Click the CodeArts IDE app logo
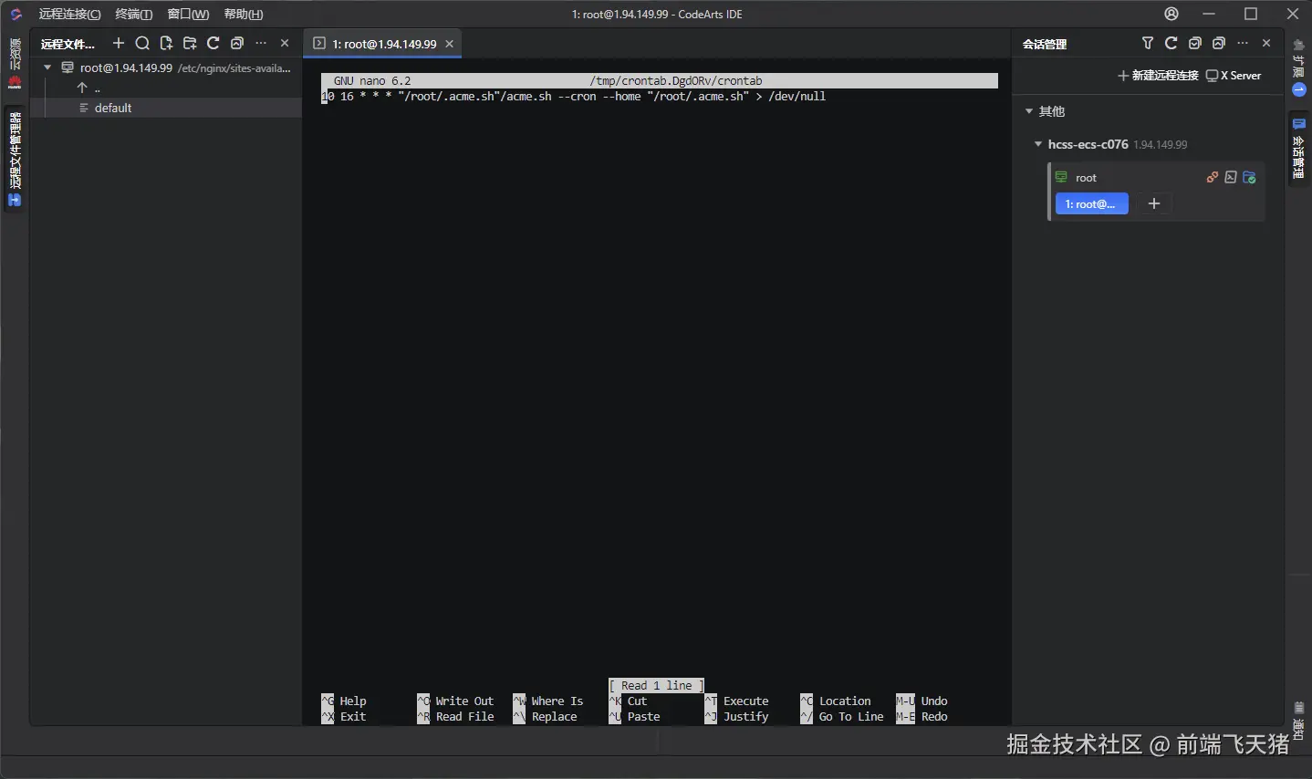The image size is (1312, 779). pos(16,14)
